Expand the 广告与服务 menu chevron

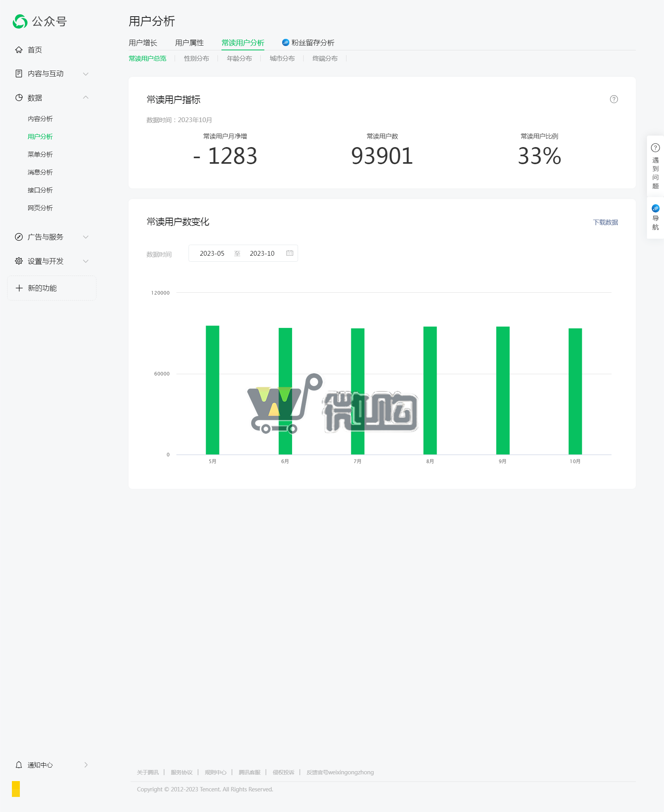(86, 237)
